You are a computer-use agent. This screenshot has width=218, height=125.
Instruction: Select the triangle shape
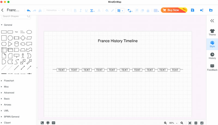10,44
